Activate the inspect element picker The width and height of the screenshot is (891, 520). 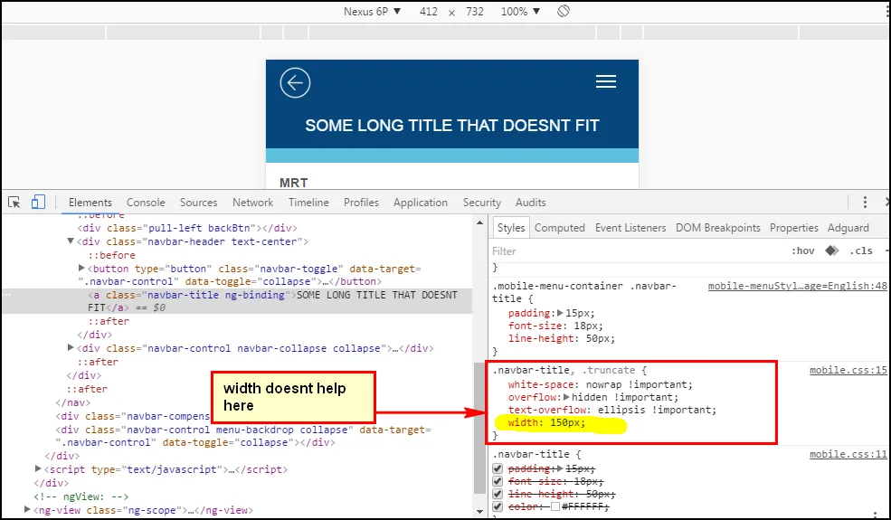(x=14, y=203)
